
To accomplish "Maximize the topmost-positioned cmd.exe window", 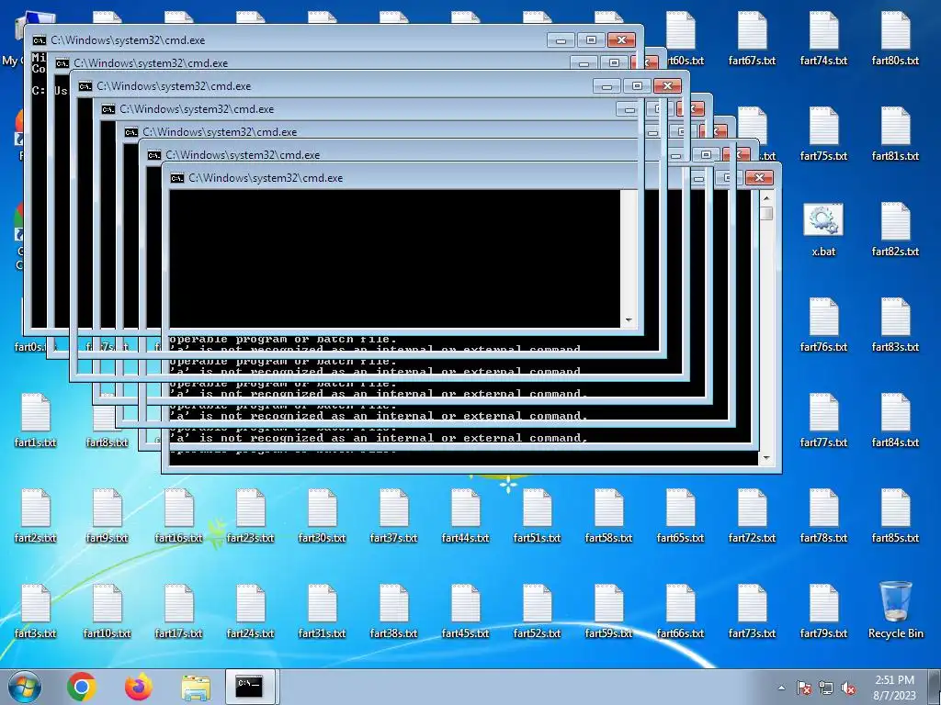I will coord(591,39).
